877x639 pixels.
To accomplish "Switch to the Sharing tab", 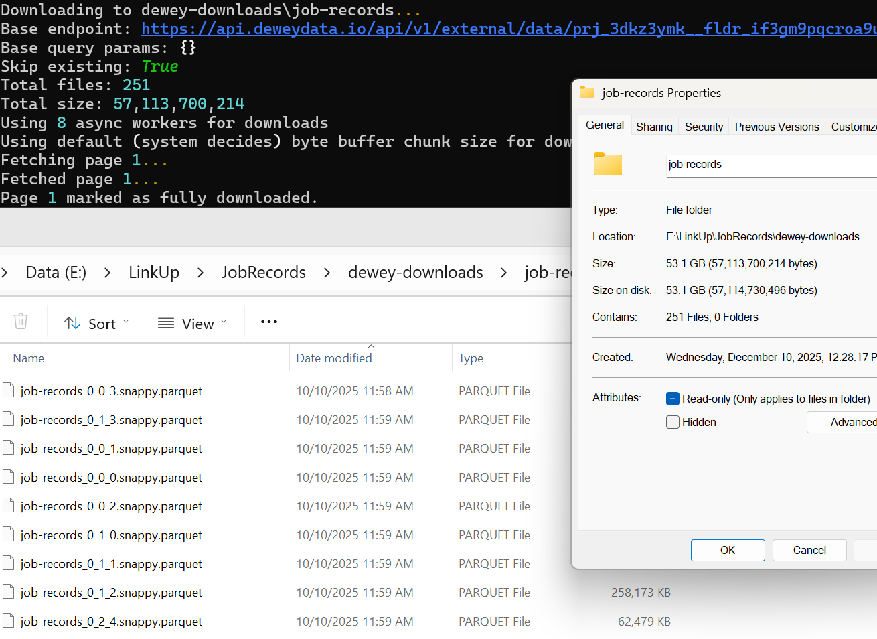I will [x=654, y=127].
